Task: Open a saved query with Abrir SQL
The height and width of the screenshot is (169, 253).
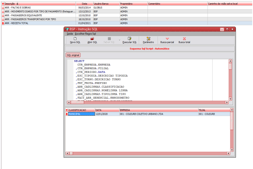Action: (92, 40)
